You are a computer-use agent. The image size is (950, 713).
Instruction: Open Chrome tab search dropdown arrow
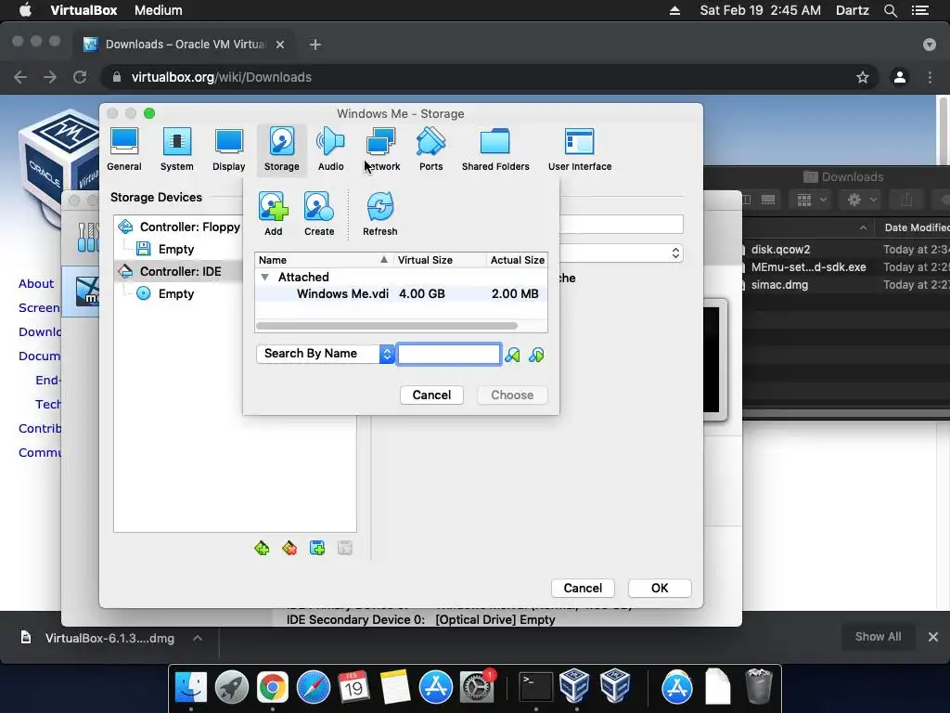(x=929, y=45)
